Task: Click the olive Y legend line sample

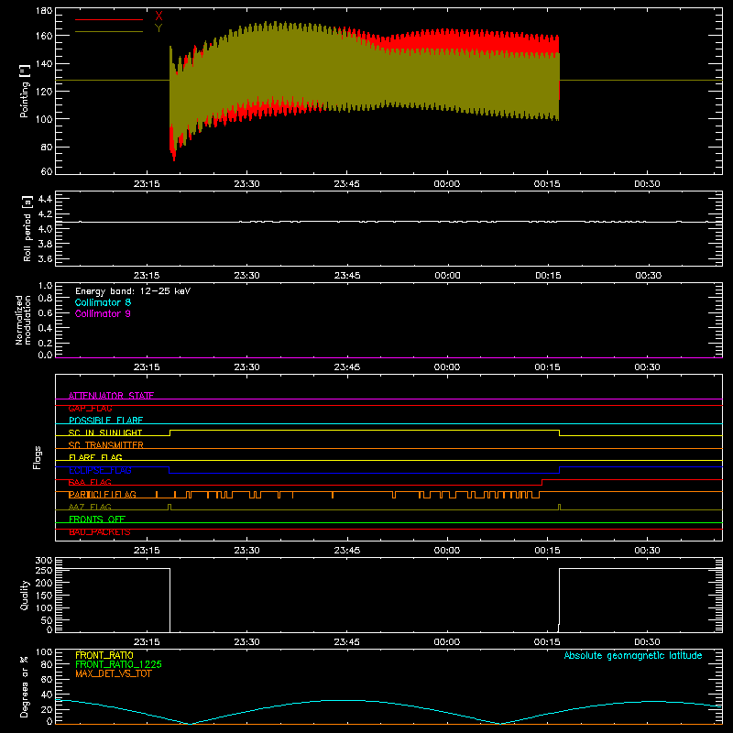Action: pyautogui.click(x=109, y=32)
